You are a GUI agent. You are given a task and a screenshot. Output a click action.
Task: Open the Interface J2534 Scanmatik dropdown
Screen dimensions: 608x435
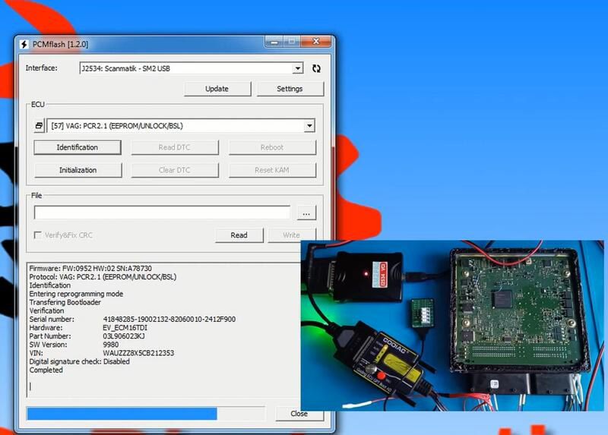click(x=298, y=68)
